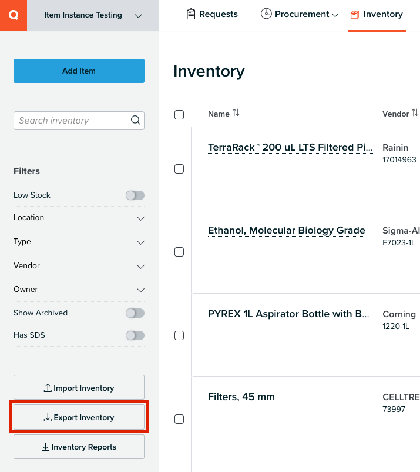Open the Procurement dropdown chevron
This screenshot has width=420, height=472.
[335, 15]
